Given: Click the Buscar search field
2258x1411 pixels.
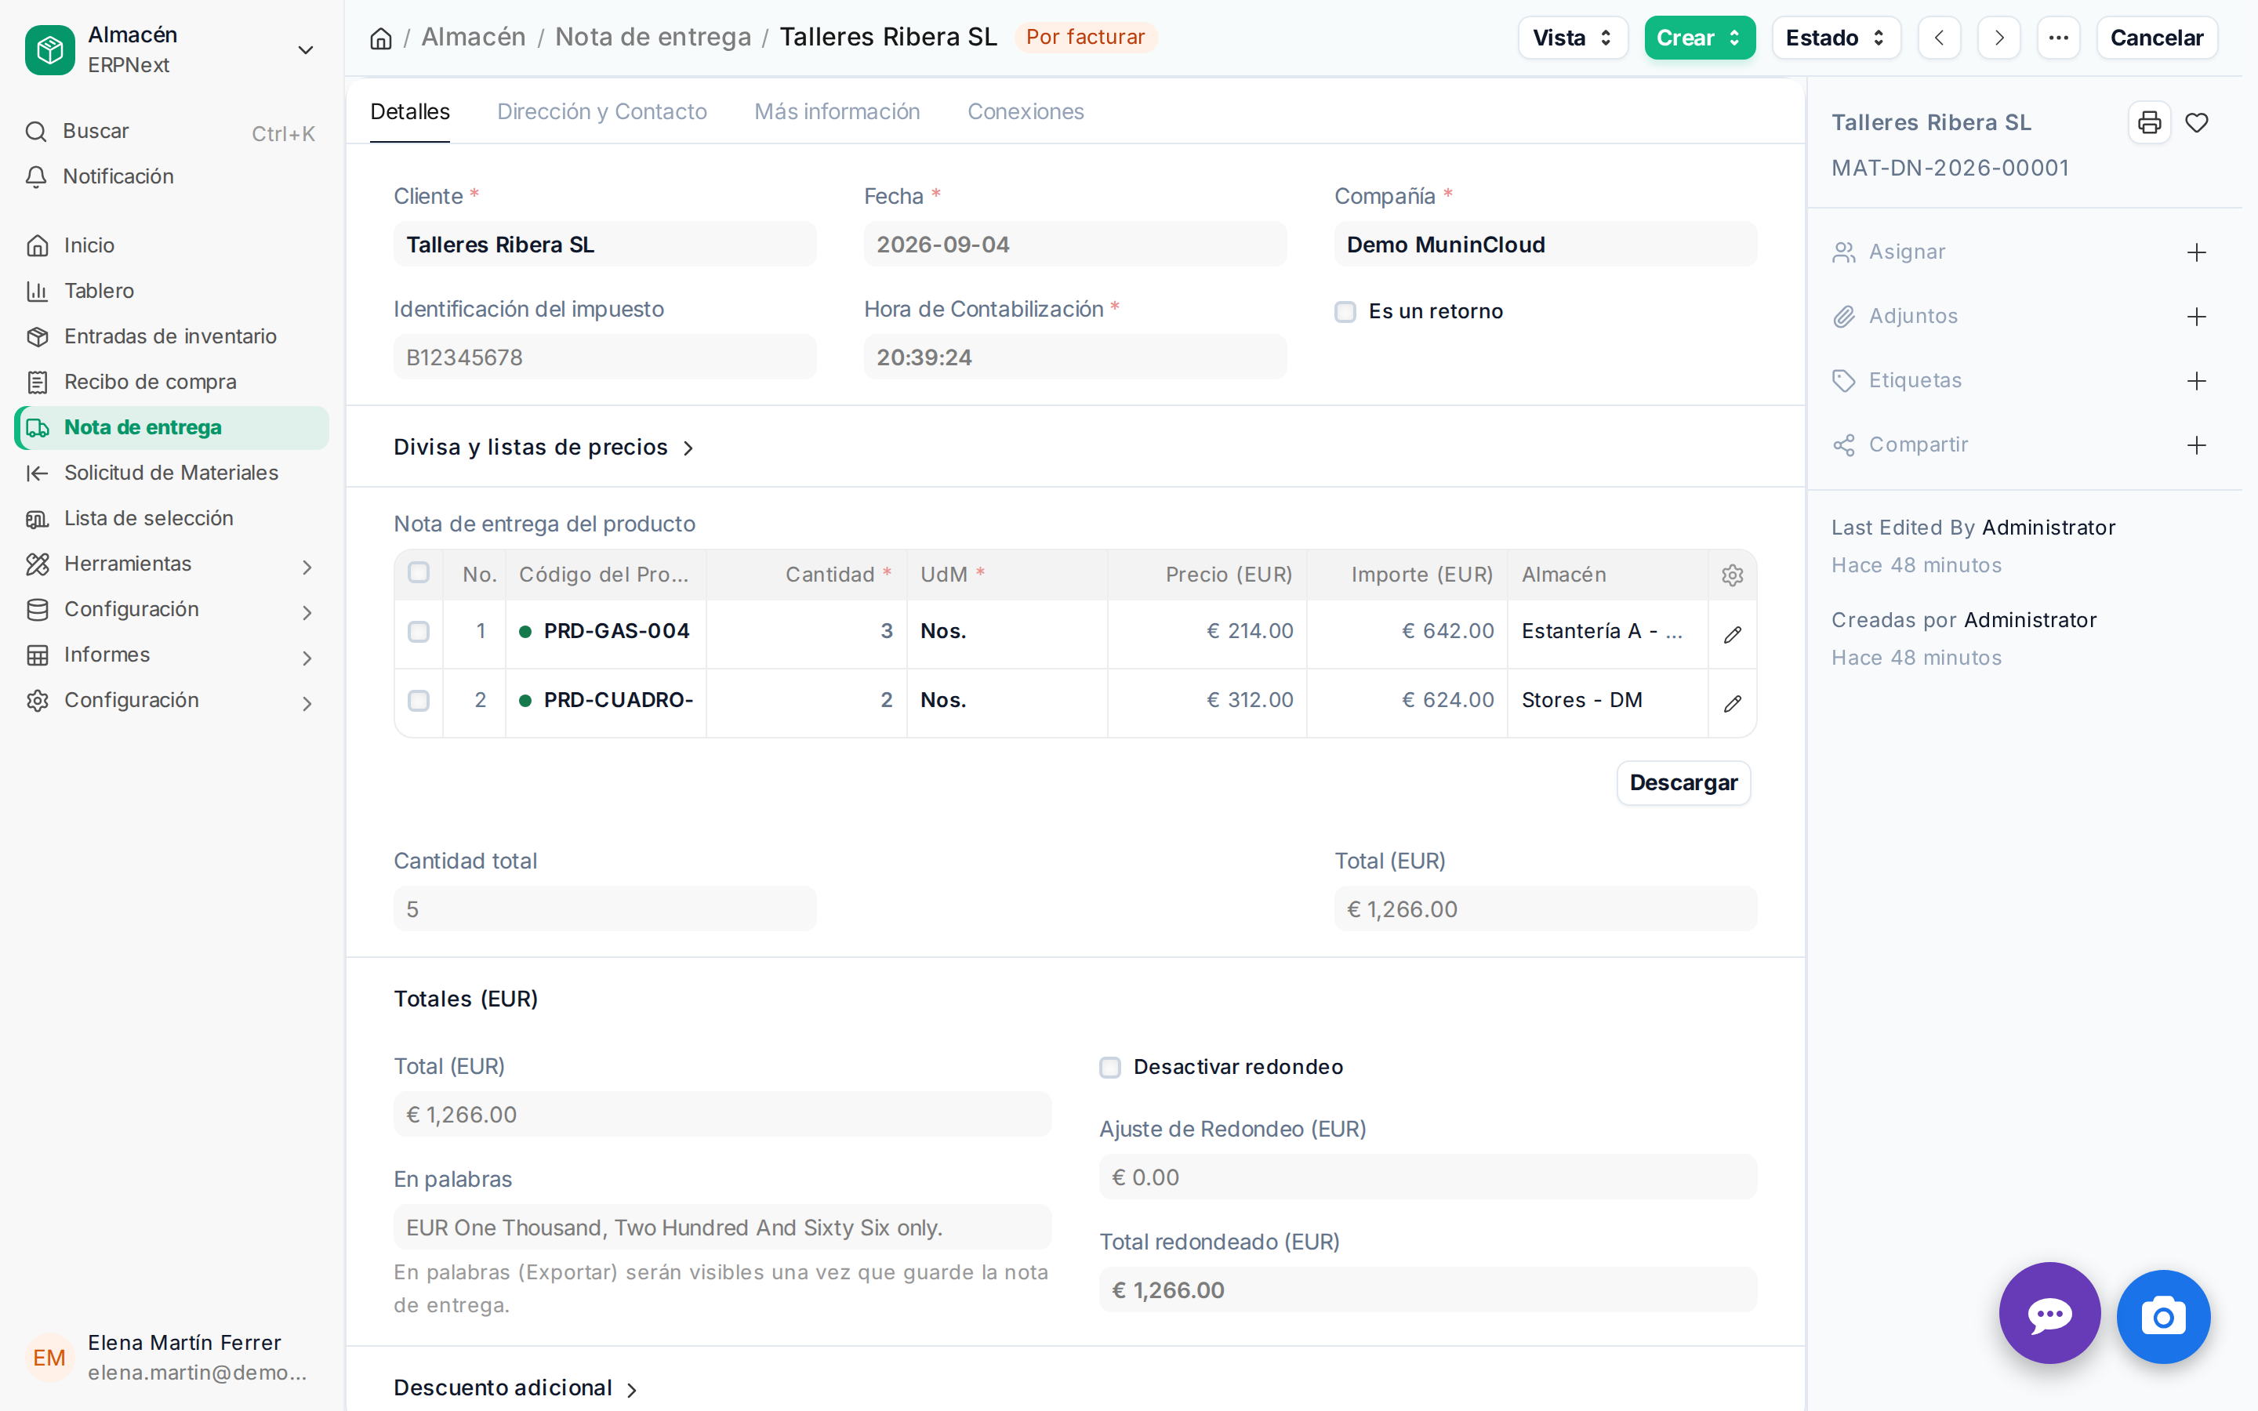Looking at the screenshot, I should coord(172,132).
